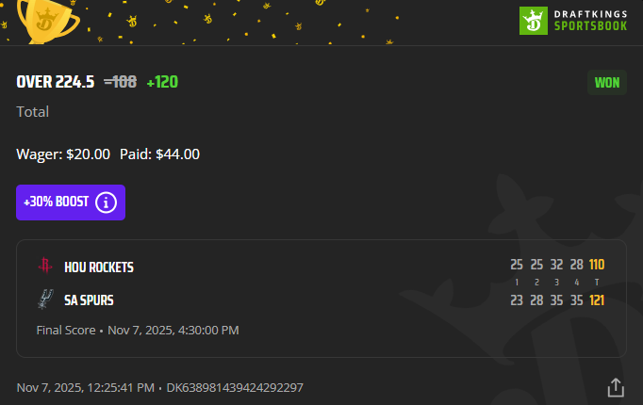Click the SA Spurs team name
This screenshot has height=405, width=643.
click(x=89, y=300)
